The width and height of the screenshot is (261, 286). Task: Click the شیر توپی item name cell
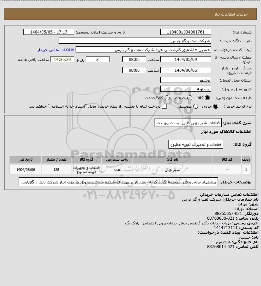pyautogui.click(x=173, y=170)
